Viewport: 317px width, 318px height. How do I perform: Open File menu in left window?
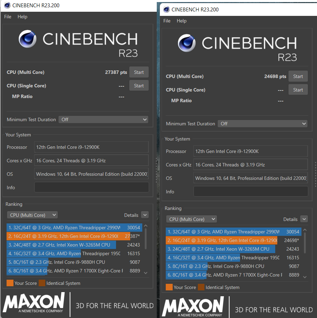point(8,17)
